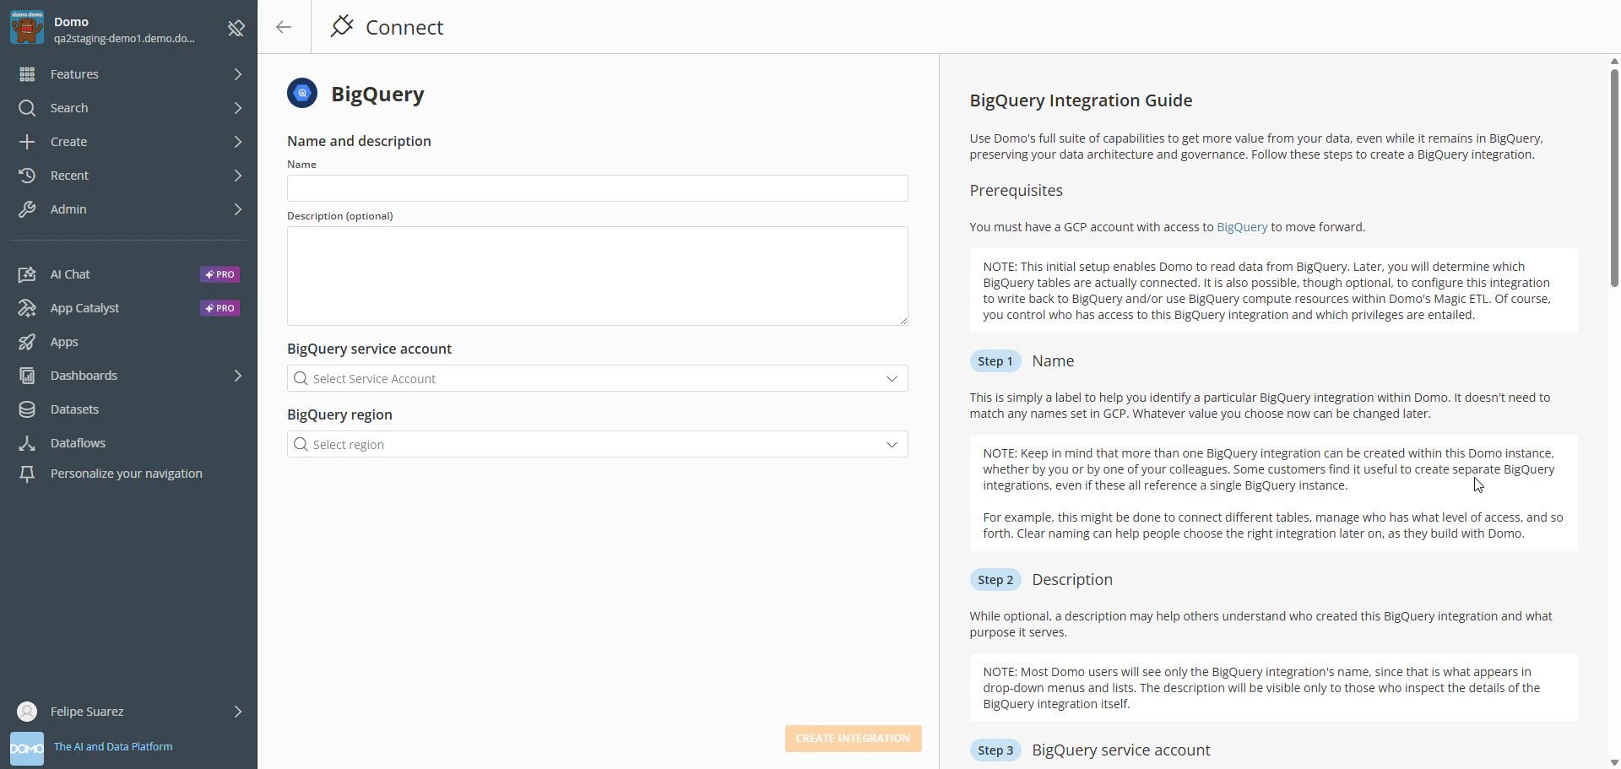
Task: Click the Name and description heading
Action: click(359, 141)
